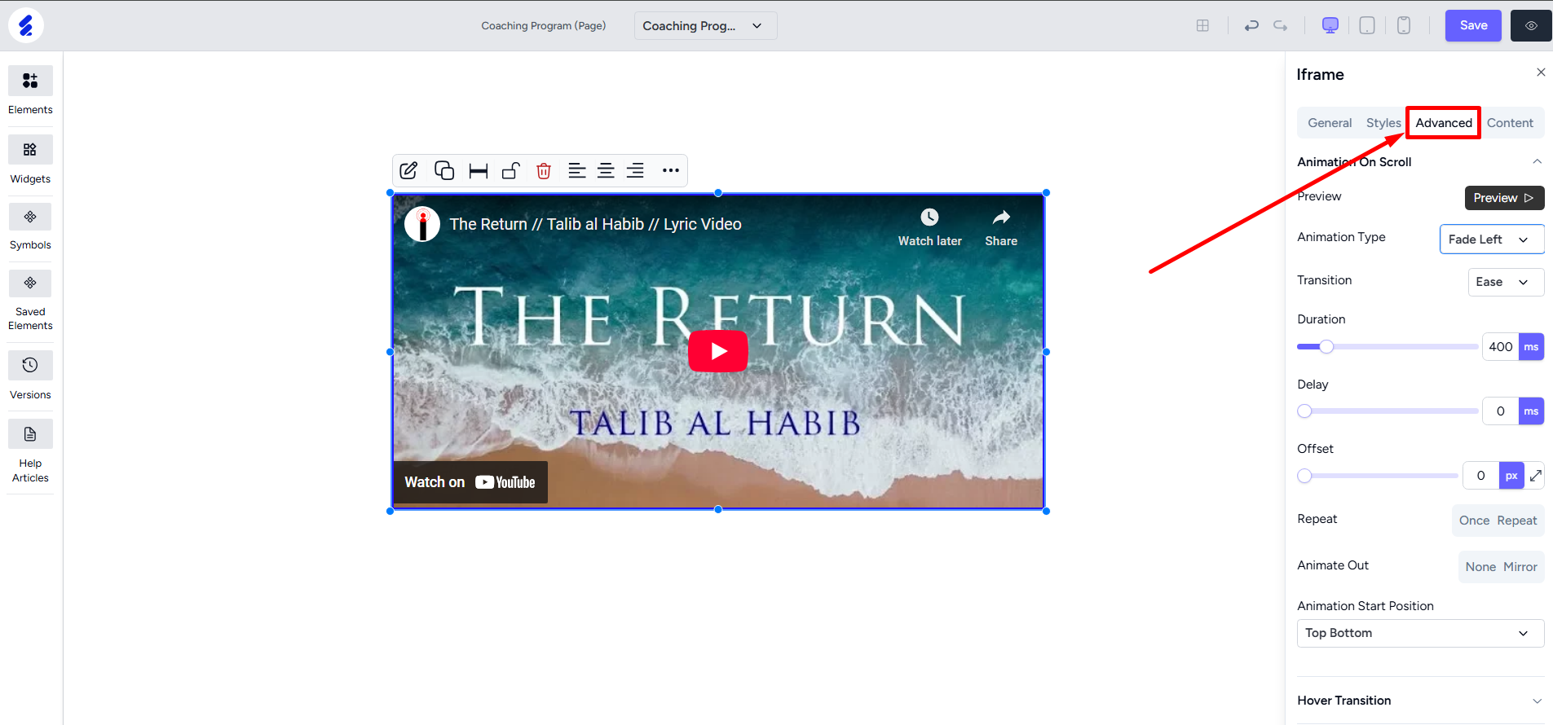Toggle the Delay ms unit

1532,411
